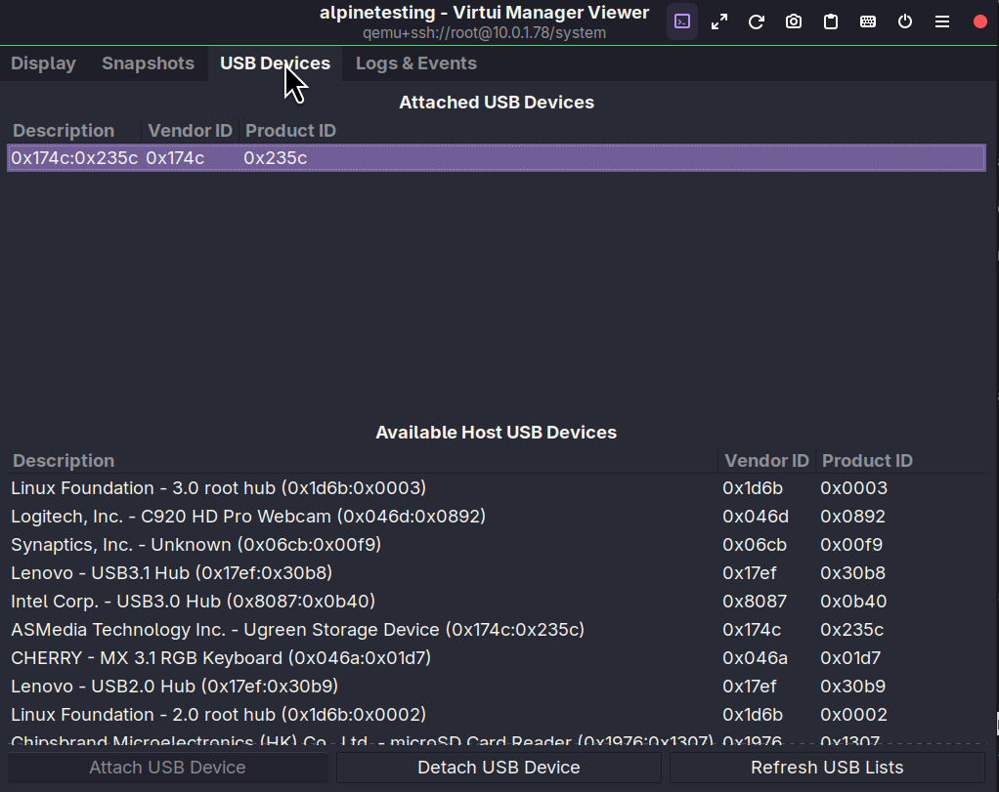
Task: Open the Snapshots tab
Action: coord(148,63)
